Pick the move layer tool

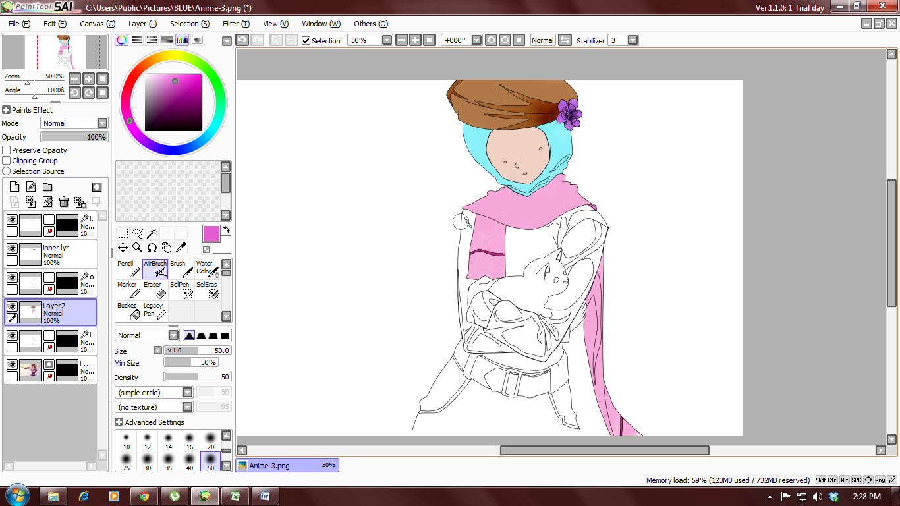click(123, 248)
